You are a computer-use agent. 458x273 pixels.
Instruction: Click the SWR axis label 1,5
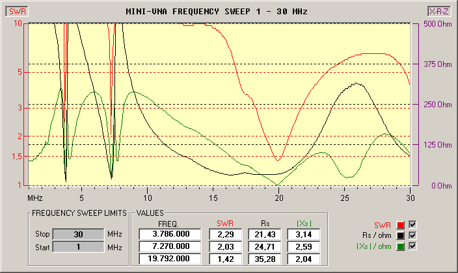point(17,157)
